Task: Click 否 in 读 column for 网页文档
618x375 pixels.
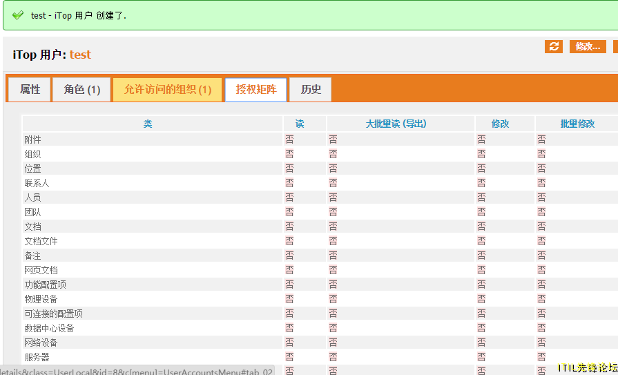Action: (290, 270)
